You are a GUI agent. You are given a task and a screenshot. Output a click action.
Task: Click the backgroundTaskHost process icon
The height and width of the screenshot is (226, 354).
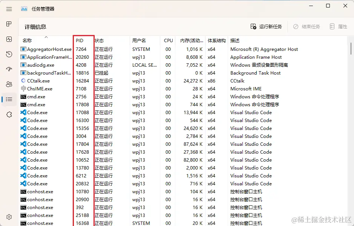[23, 73]
